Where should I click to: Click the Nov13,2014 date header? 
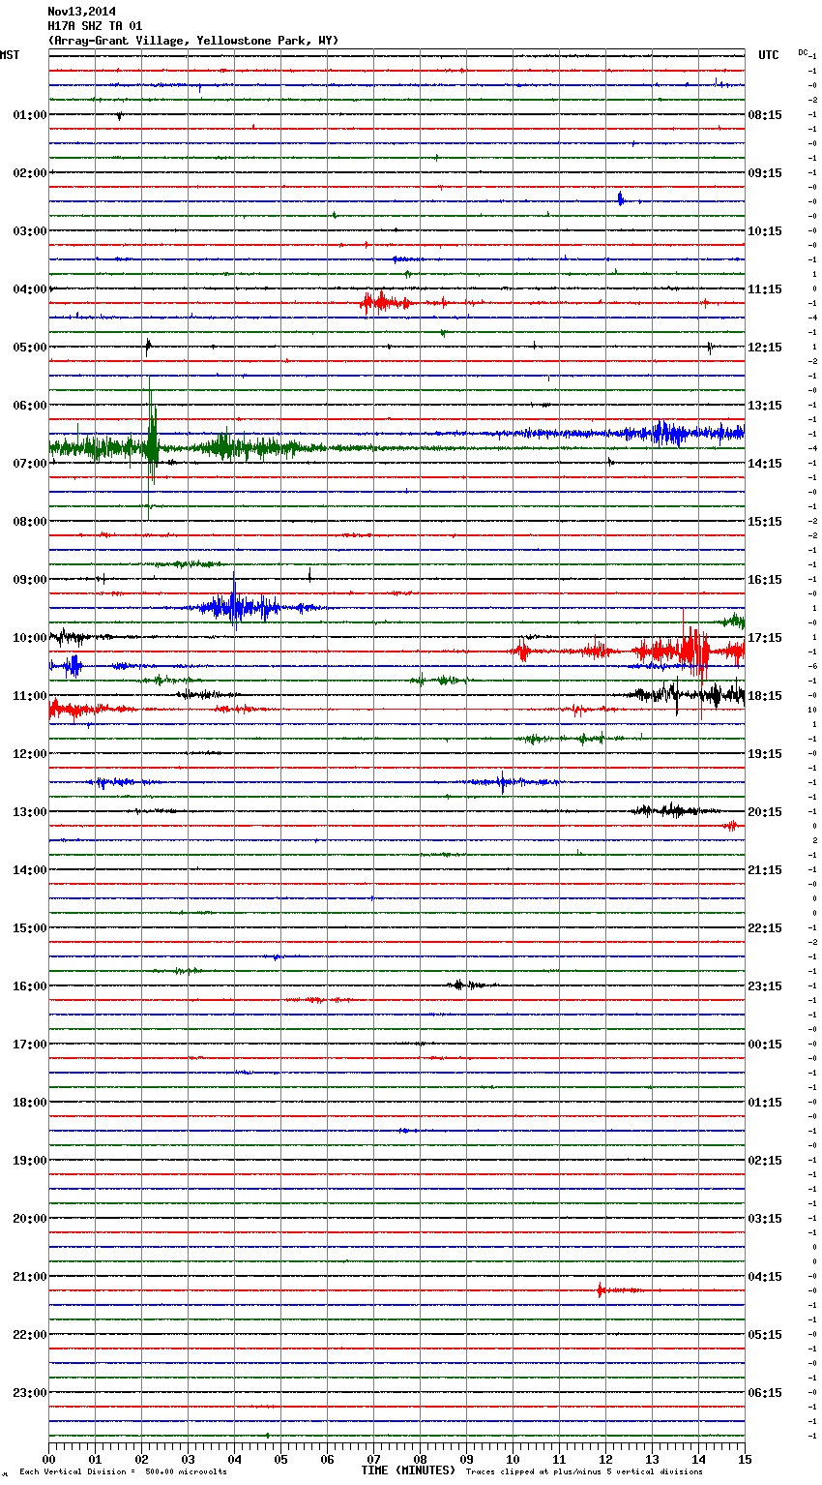pos(81,12)
